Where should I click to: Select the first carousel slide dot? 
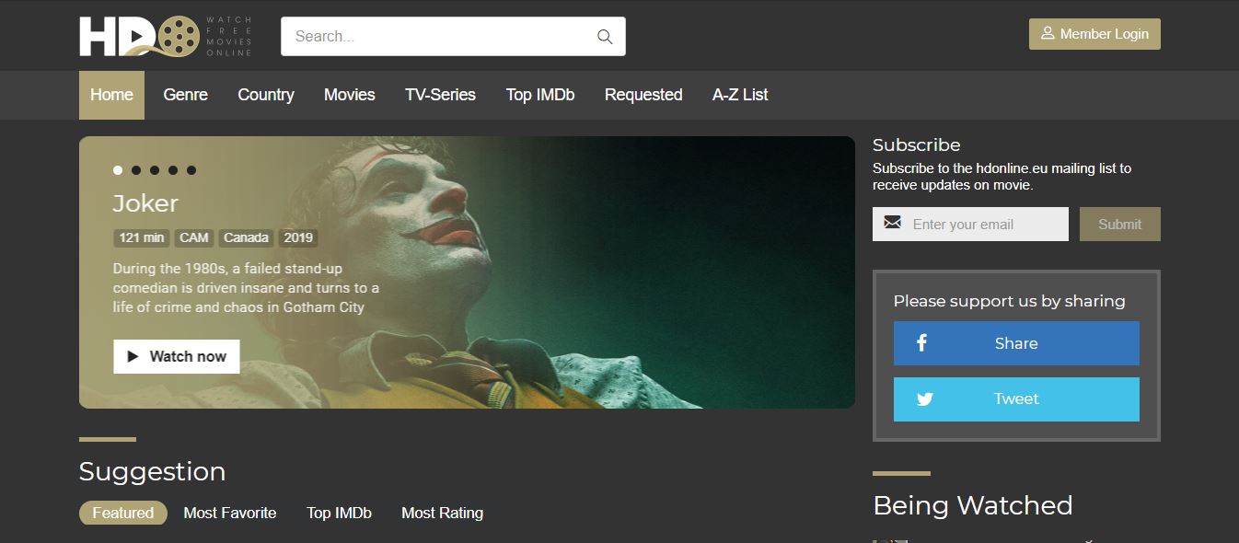click(x=118, y=170)
